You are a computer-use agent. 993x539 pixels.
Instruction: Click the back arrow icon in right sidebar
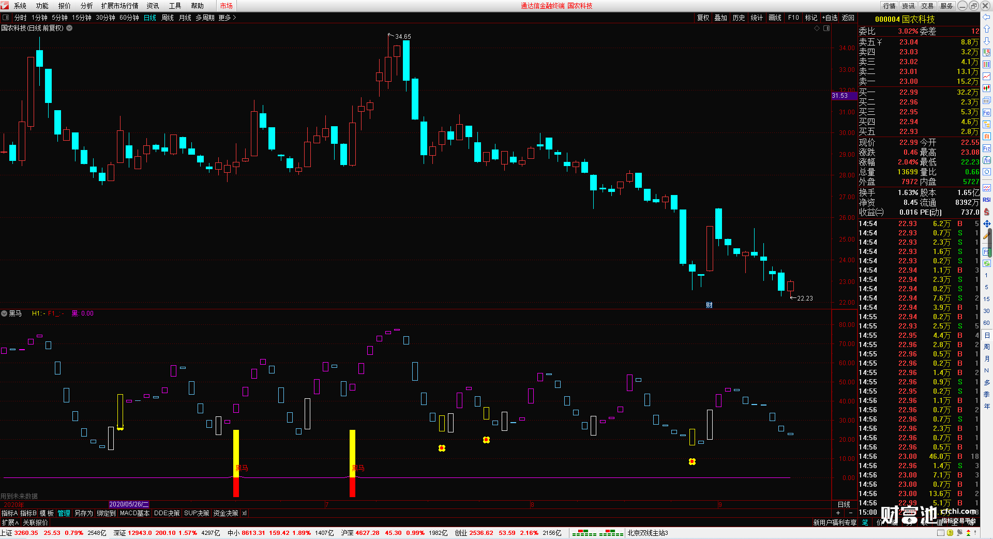click(987, 18)
